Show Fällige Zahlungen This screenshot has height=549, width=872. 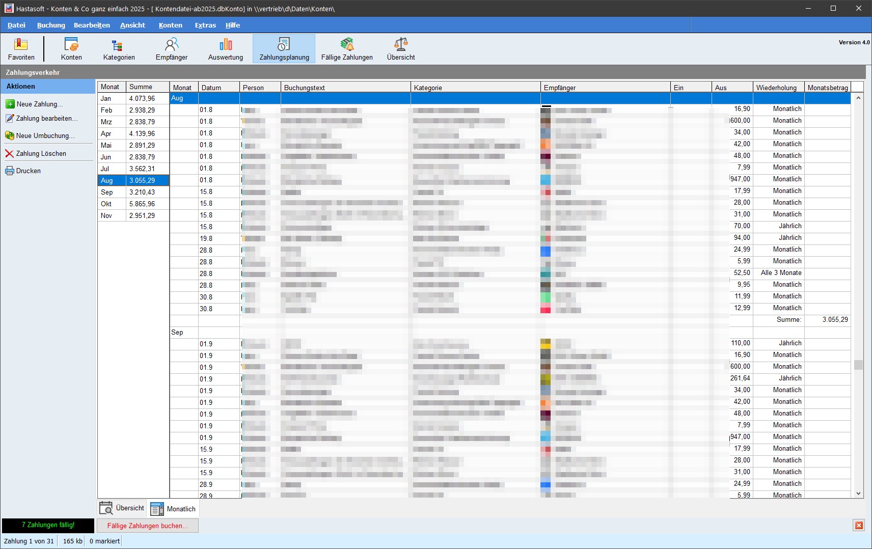coord(347,48)
